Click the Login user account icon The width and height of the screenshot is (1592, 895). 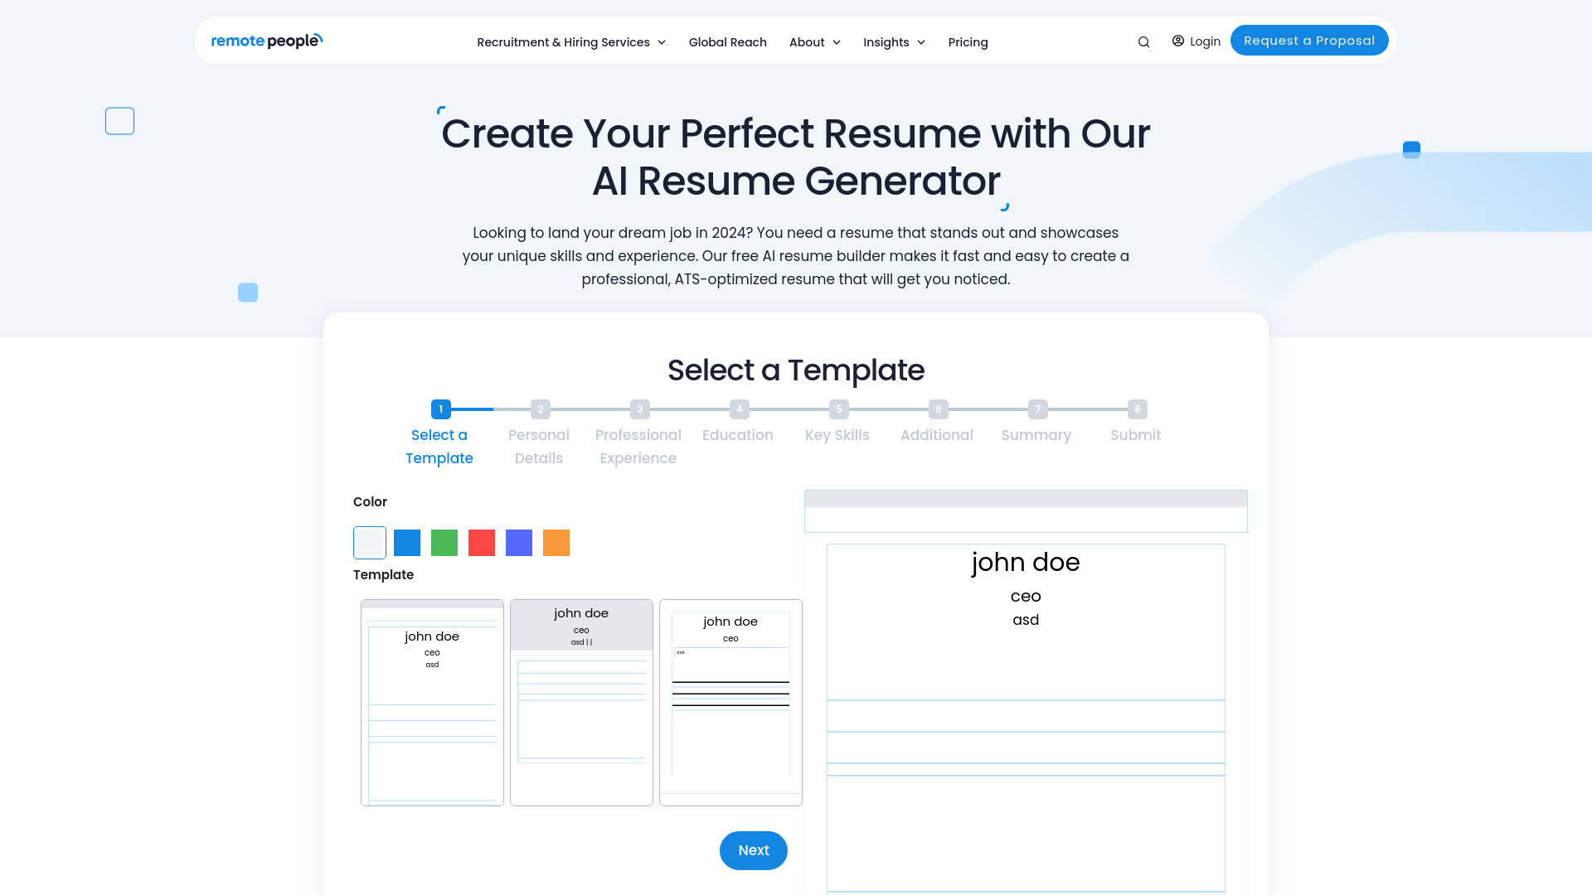point(1177,41)
